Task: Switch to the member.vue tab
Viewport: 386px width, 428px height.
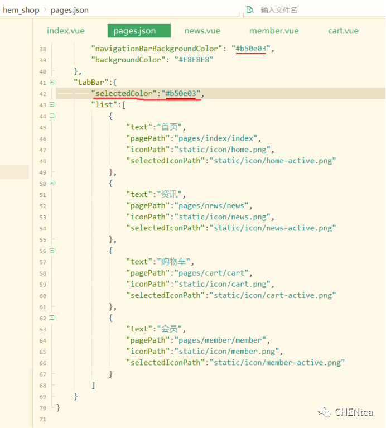Action: (x=274, y=31)
